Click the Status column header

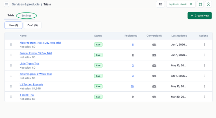pos(98,36)
